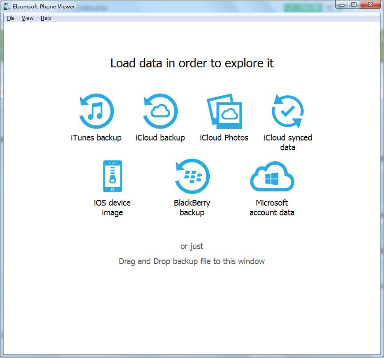Close the Elcomsoft Phone Viewer window
Image resolution: width=384 pixels, height=358 pixels.
pos(370,4)
